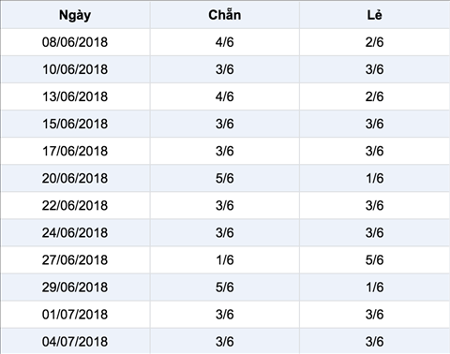Image resolution: width=450 pixels, height=354 pixels.
Task: Click the Chẵn column header
Action: coord(225,15)
